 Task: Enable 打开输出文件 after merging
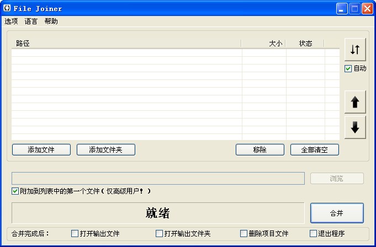tap(75, 233)
